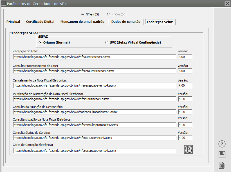Switch to the Certificado Digital tab

click(40, 22)
